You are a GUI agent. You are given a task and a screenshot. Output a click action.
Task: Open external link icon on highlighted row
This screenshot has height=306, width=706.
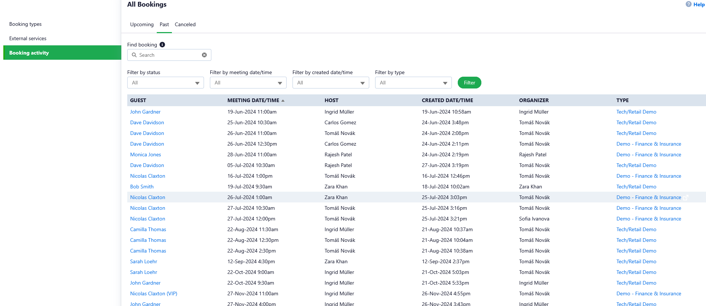[686, 198]
